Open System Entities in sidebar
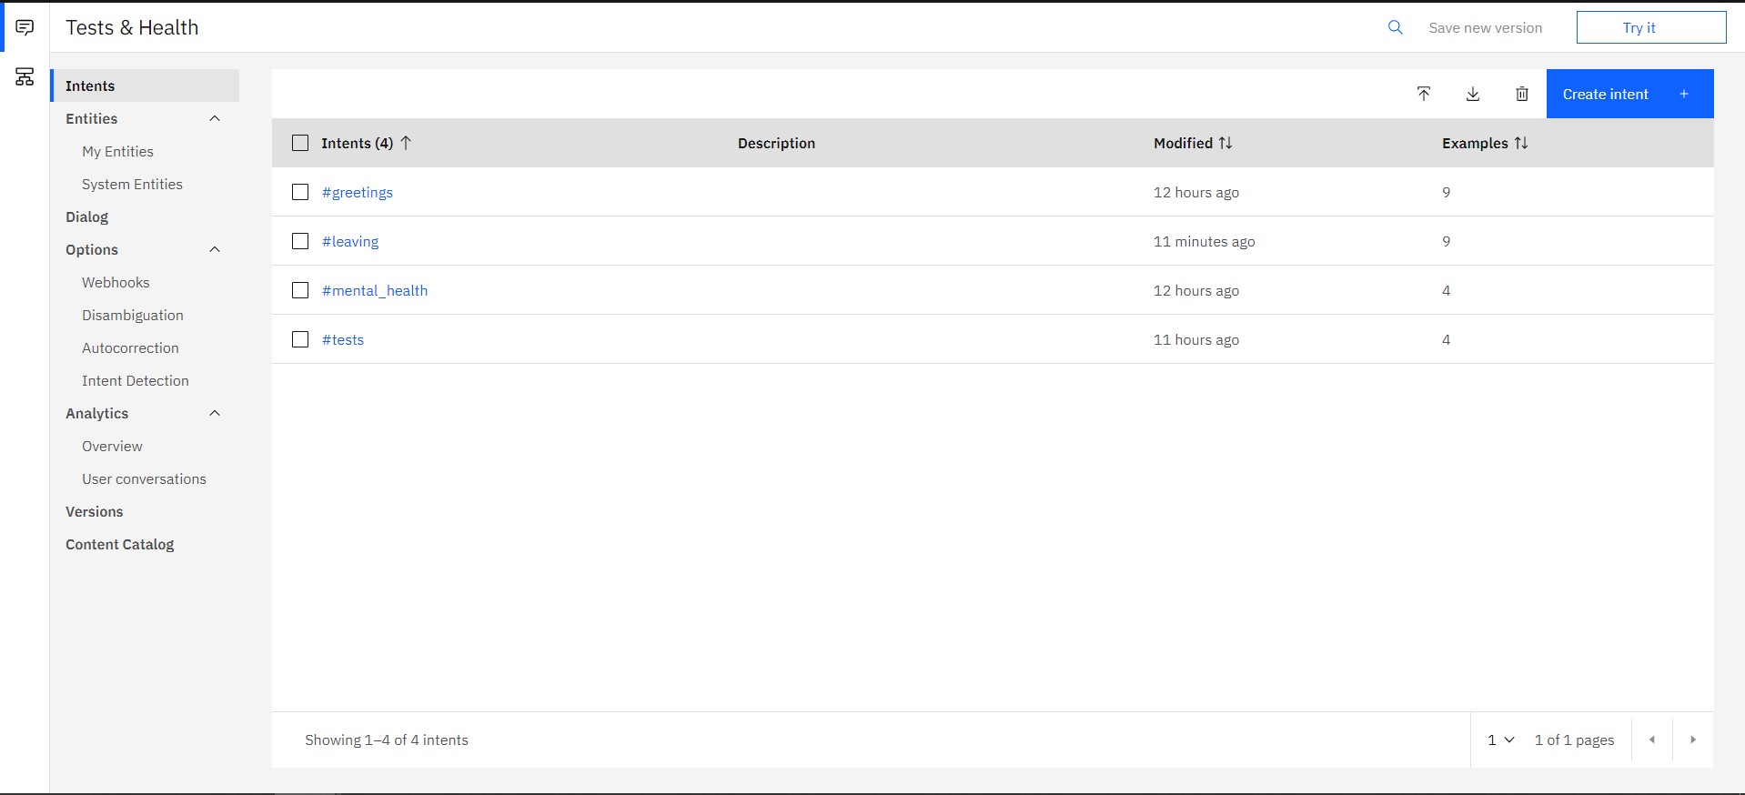 tap(132, 184)
